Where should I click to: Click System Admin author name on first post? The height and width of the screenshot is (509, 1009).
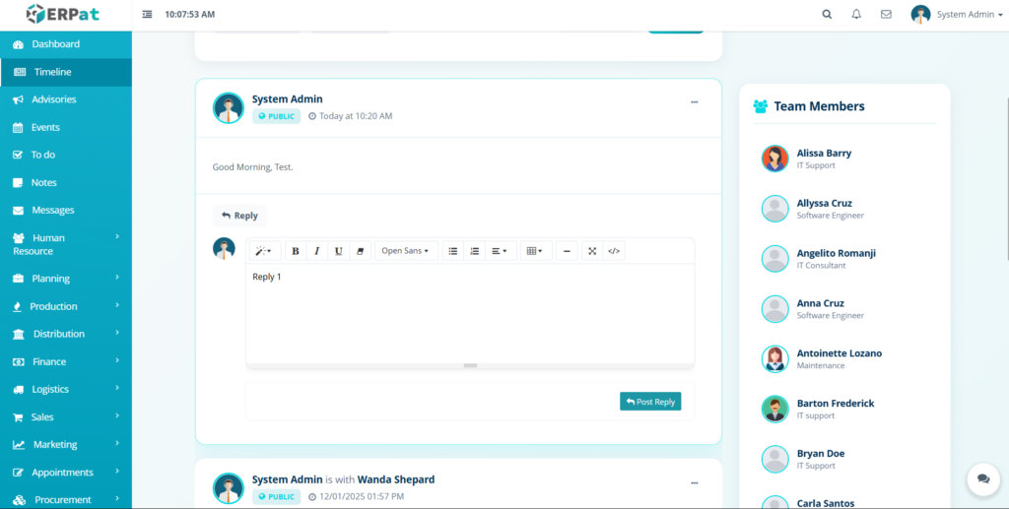(287, 99)
